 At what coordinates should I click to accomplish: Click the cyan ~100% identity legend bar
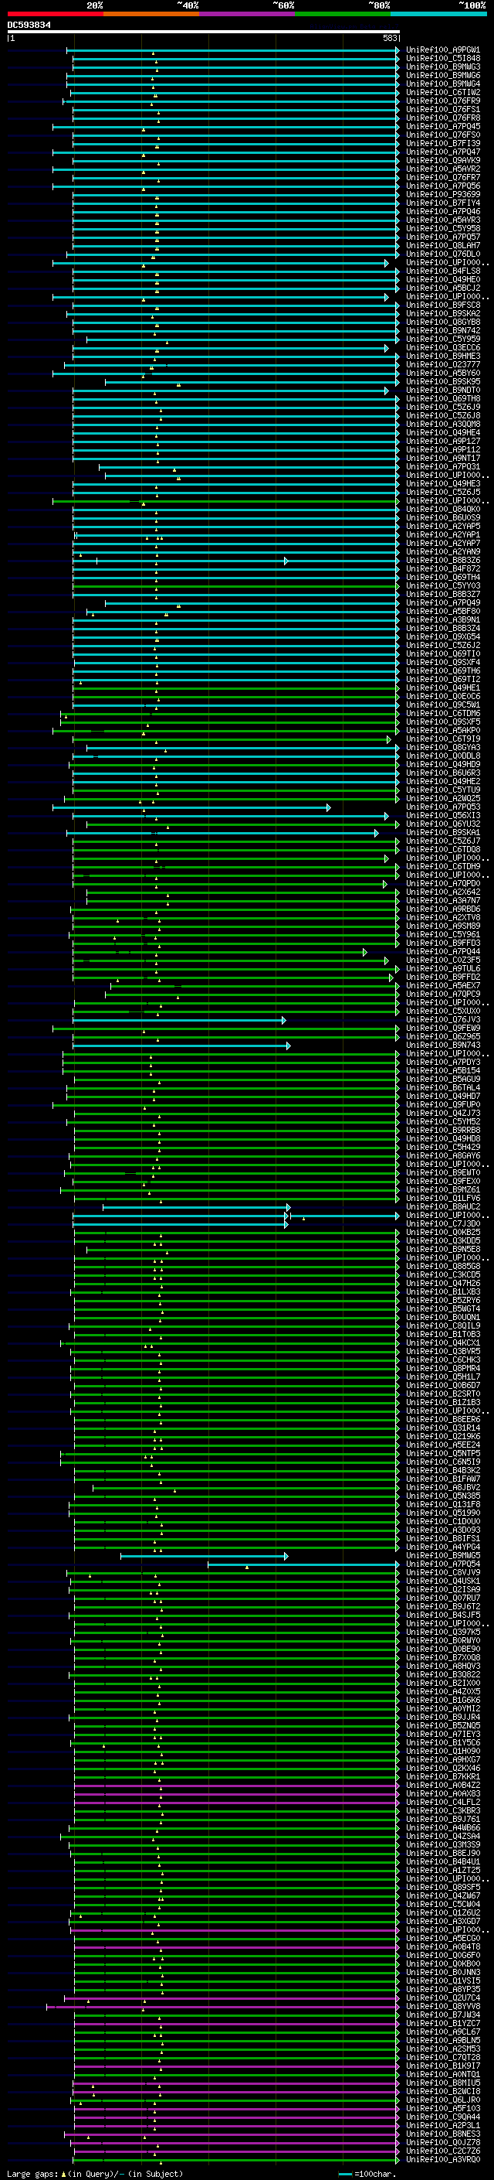click(439, 14)
